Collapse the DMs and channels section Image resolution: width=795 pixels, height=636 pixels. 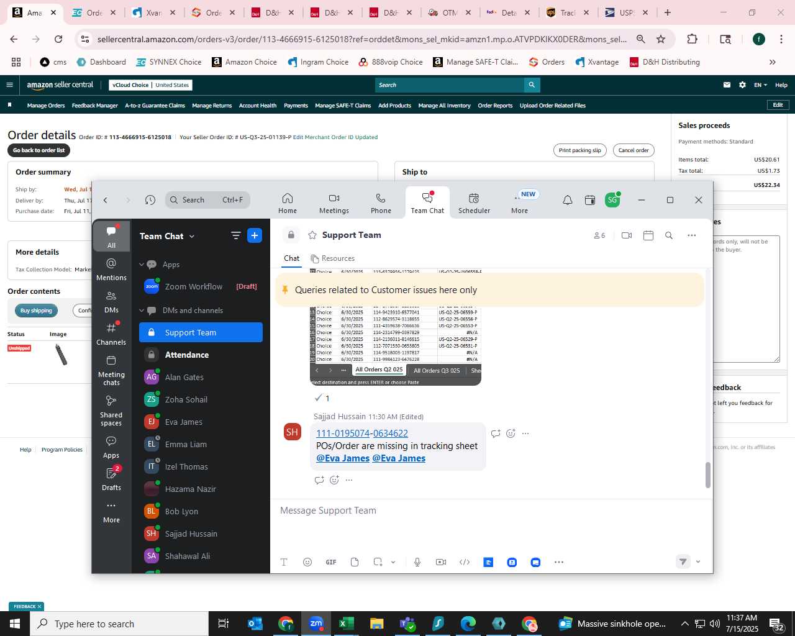tap(142, 311)
